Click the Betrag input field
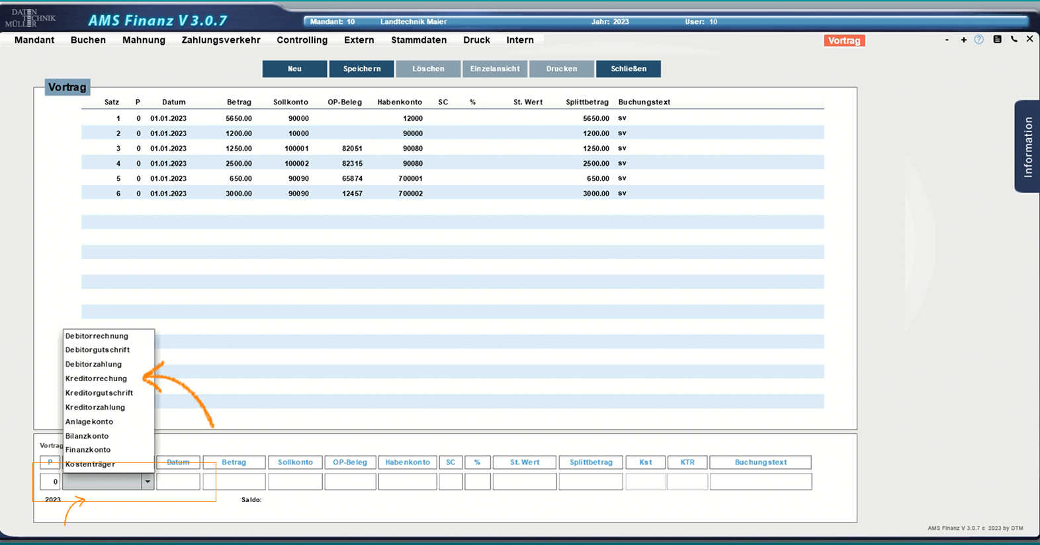 [x=234, y=482]
